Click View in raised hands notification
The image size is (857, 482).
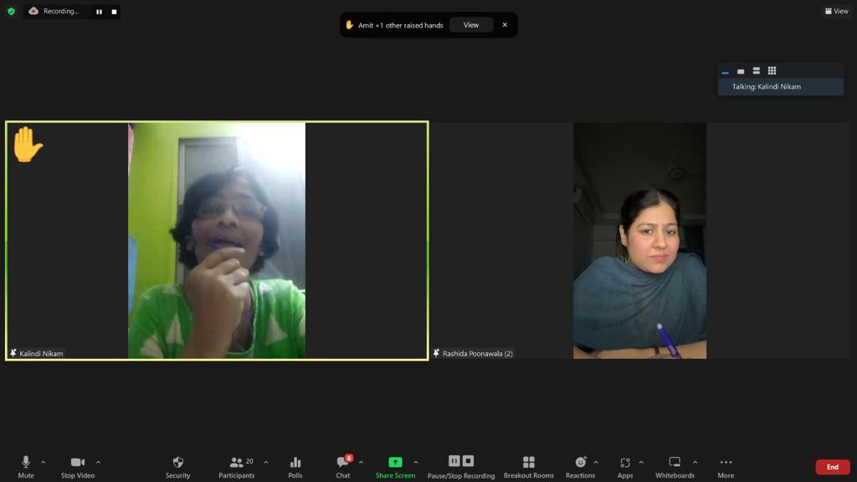click(x=471, y=24)
